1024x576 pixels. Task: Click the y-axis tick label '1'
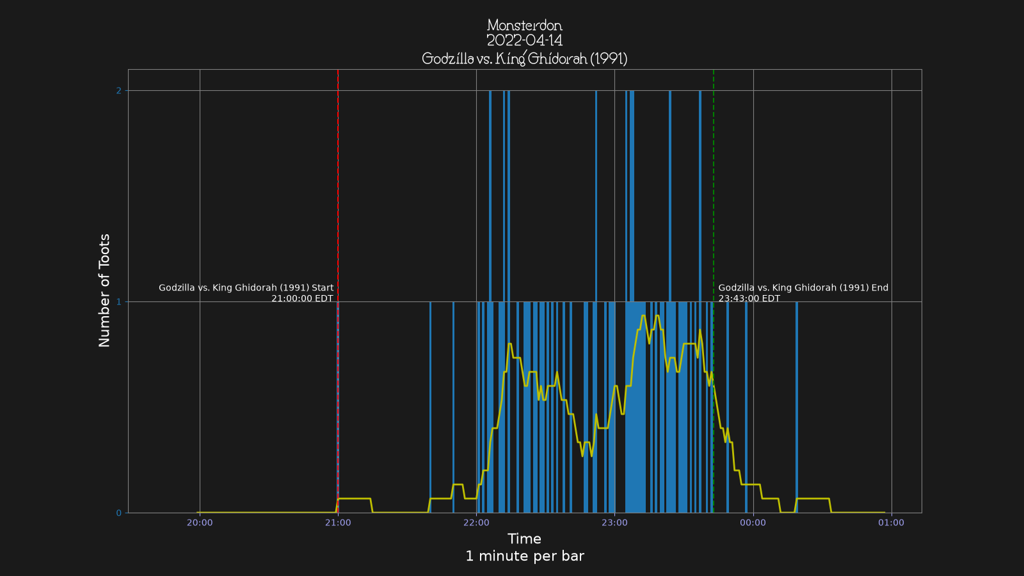click(x=118, y=302)
